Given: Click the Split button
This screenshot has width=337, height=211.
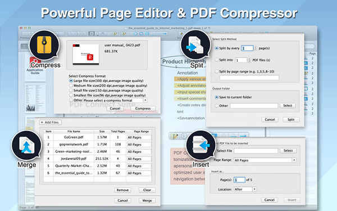Looking at the screenshot, I should pyautogui.click(x=291, y=119).
